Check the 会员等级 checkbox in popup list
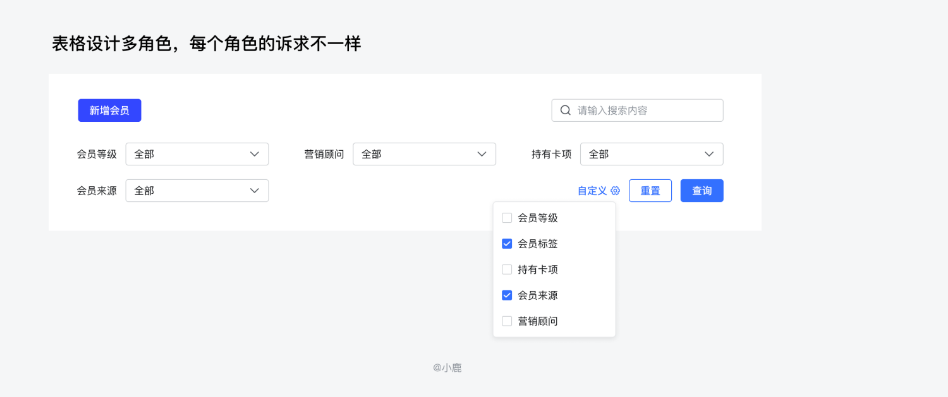The image size is (948, 397). (x=507, y=218)
